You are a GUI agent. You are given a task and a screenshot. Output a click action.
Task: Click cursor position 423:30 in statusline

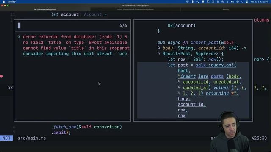(259, 138)
